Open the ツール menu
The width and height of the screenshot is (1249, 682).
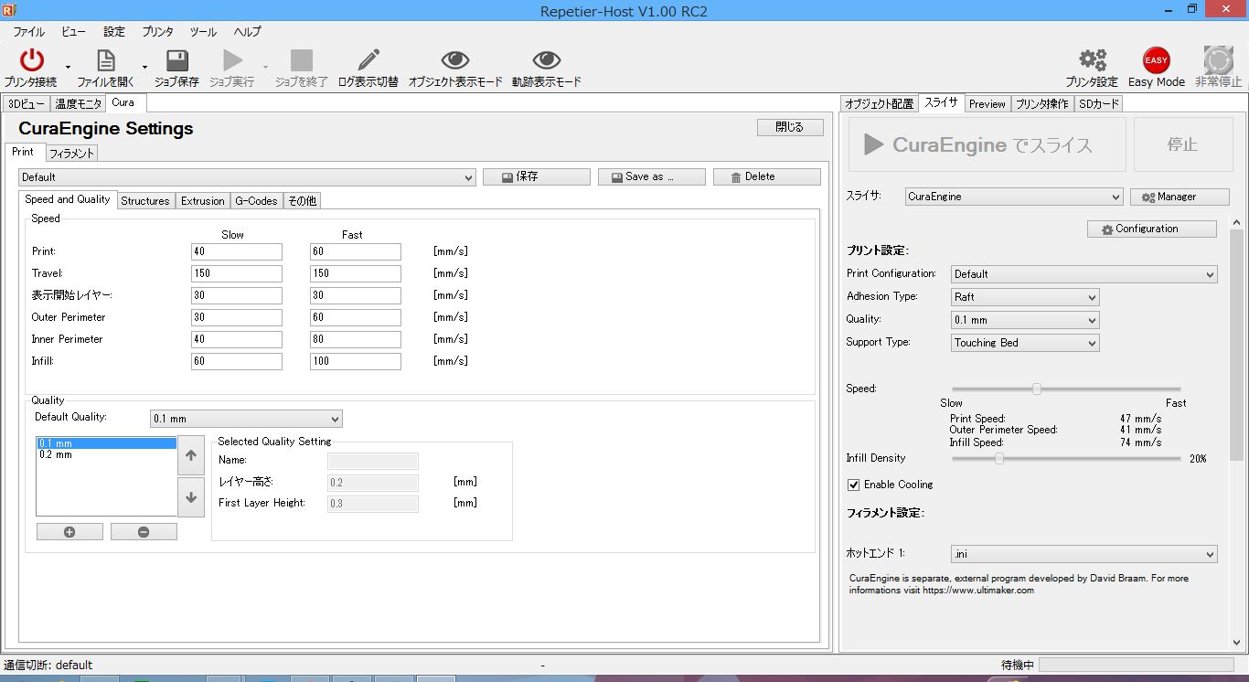(x=203, y=32)
